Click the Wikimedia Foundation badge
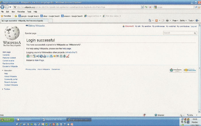This screenshot has width=201, height=126. point(175,70)
